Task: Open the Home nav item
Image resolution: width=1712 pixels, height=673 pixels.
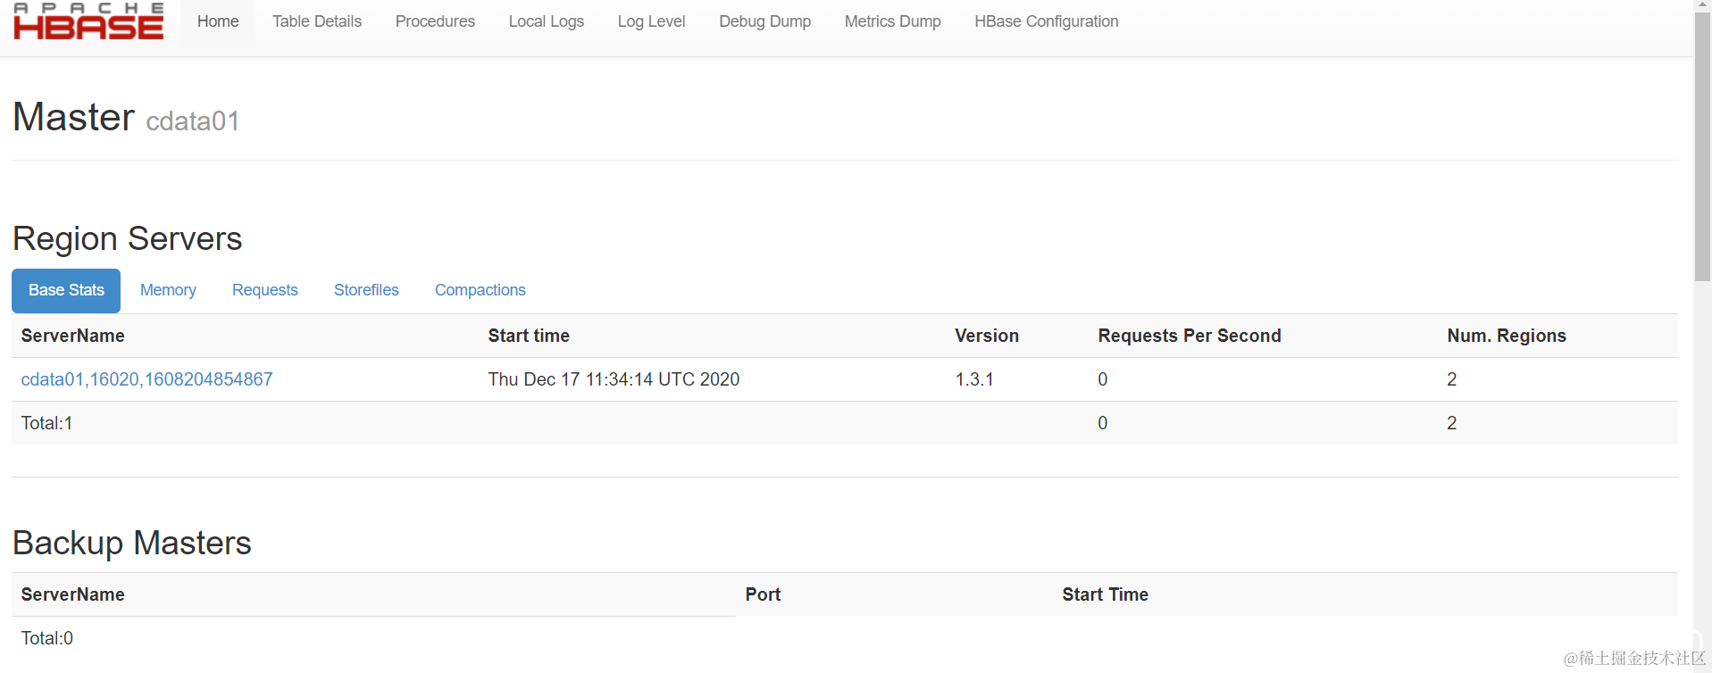Action: click(x=218, y=21)
